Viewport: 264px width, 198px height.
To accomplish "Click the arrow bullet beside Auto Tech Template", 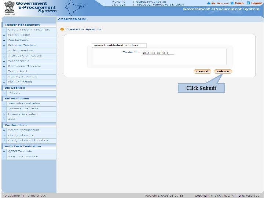I will tap(4, 157).
